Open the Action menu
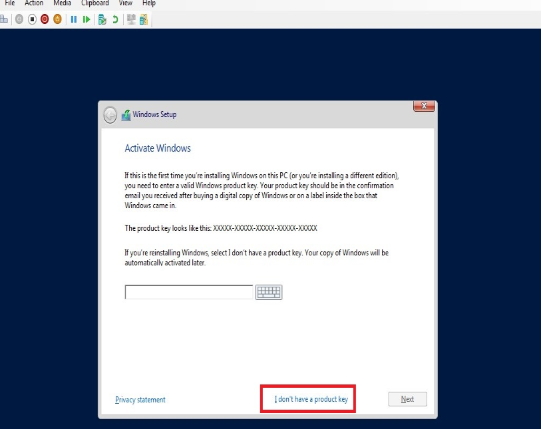The image size is (541, 429). [x=34, y=3]
